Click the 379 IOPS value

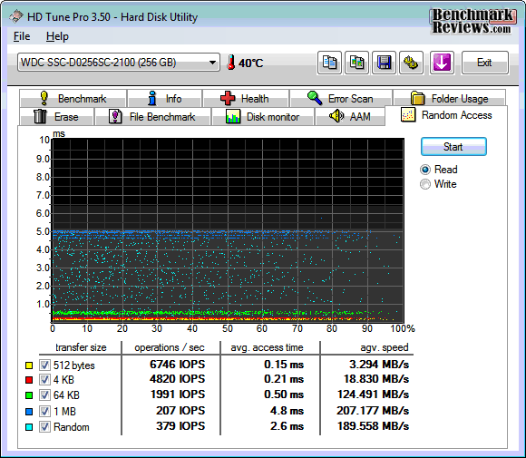(180, 426)
